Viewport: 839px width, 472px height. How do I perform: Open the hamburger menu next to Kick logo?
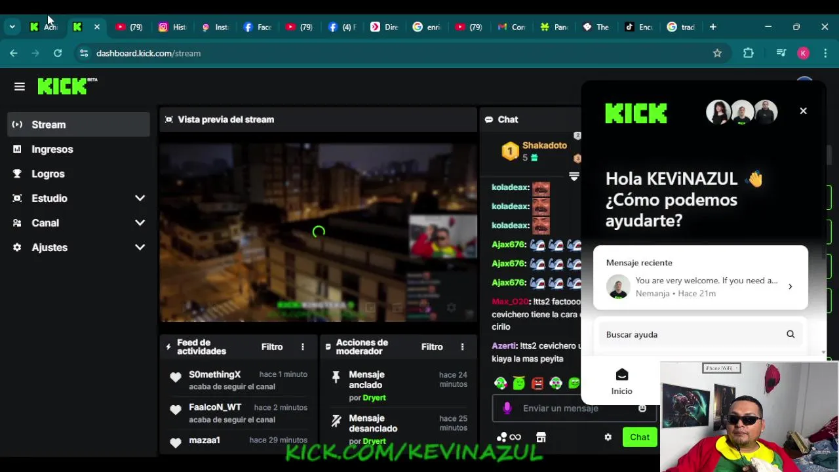[x=20, y=87]
